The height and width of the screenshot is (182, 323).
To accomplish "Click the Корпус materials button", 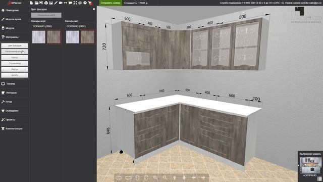I will point(15,57).
